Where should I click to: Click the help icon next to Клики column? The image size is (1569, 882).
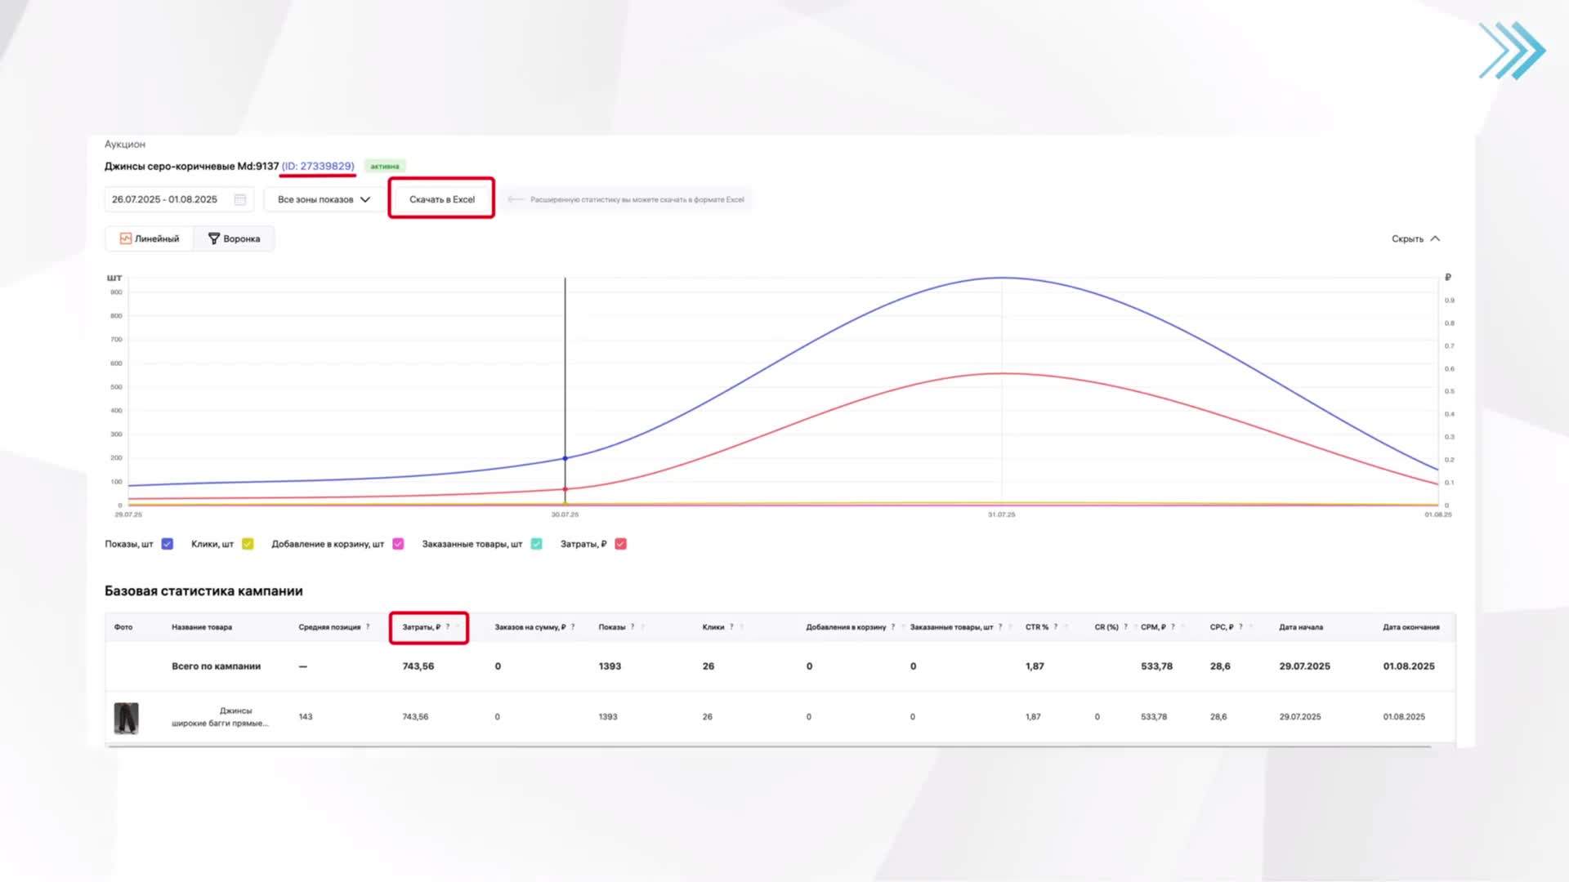pos(731,627)
